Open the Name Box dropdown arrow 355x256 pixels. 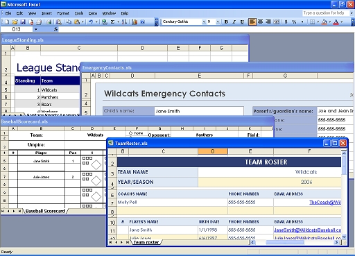[x=36, y=29]
